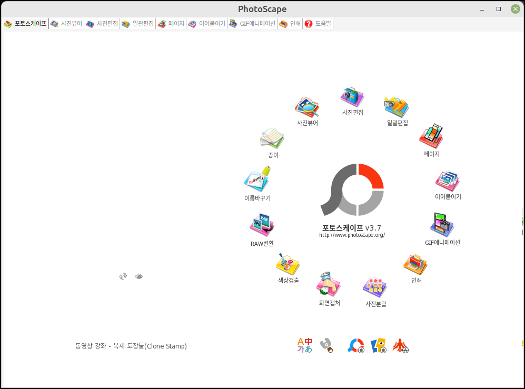Open 사진뷰어 icon in the circular menu
Viewport: 525px width, 389px height.
(x=307, y=108)
